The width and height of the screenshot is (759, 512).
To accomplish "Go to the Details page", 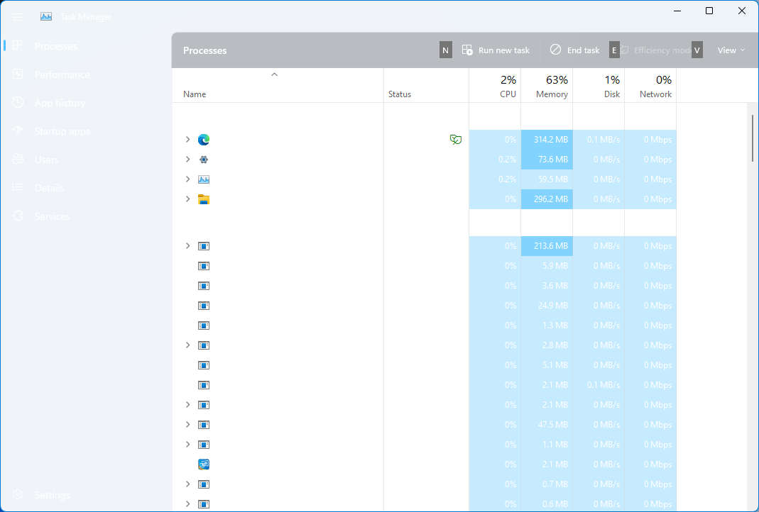I will click(x=87, y=188).
